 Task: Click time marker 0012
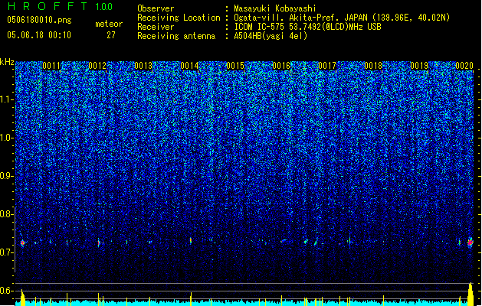click(x=97, y=66)
